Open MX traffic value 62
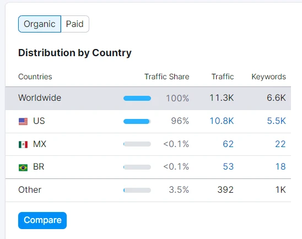Viewport: 302px width, 239px height. 228,144
